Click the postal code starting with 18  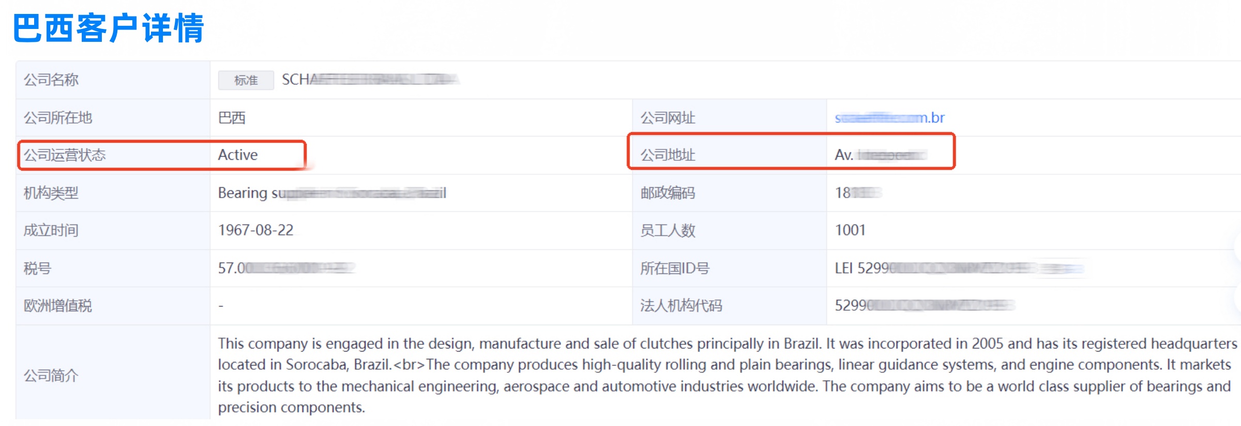click(858, 193)
